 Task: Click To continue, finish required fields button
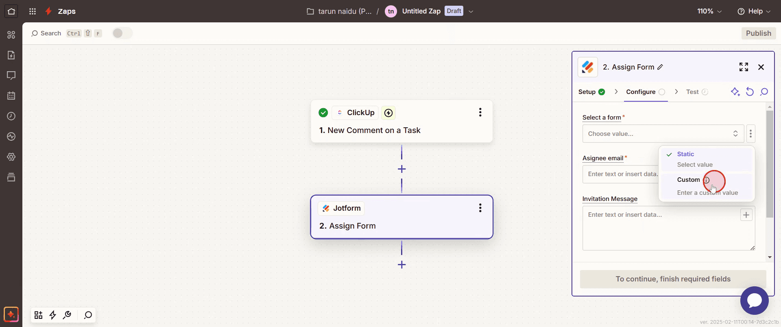pos(673,279)
